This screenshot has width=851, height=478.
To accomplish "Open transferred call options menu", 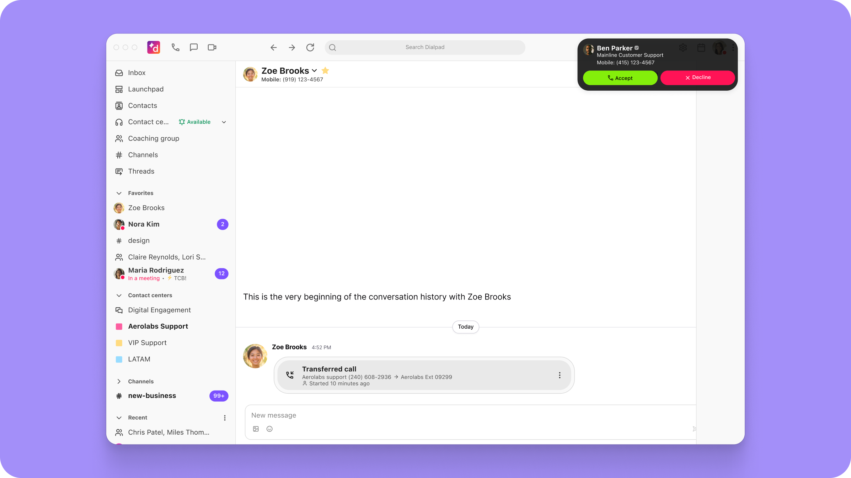I will [560, 375].
